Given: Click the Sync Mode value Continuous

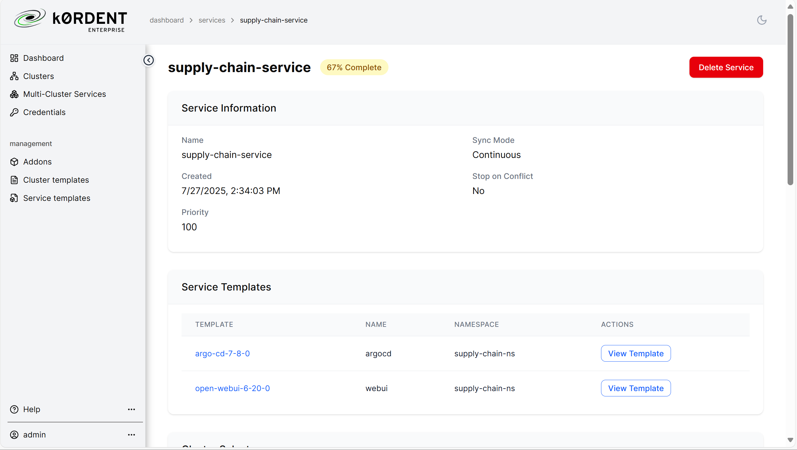Looking at the screenshot, I should [x=496, y=155].
